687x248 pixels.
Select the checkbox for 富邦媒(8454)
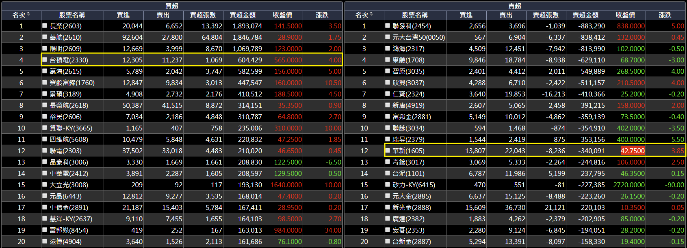[45, 230]
